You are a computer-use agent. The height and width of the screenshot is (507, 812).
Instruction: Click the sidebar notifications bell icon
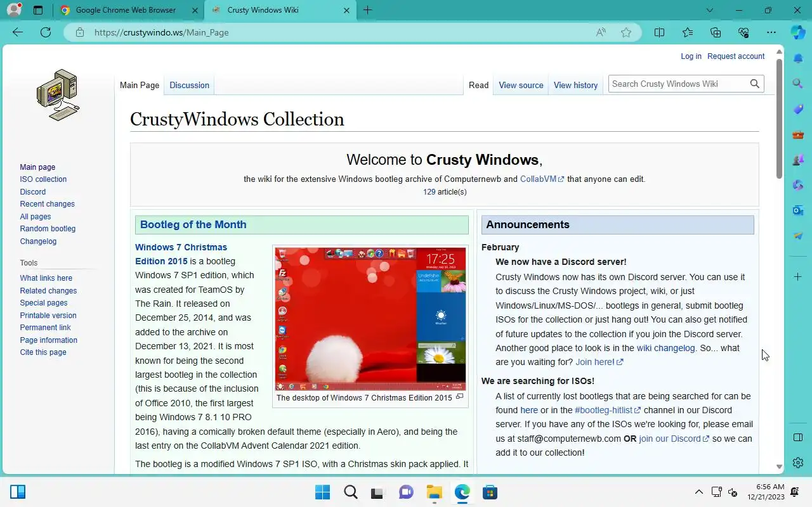point(798,59)
